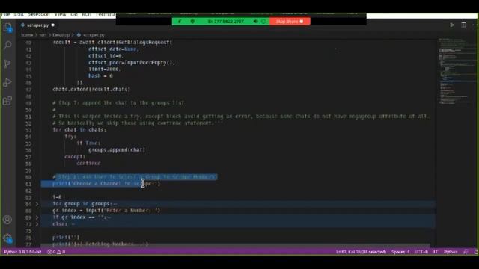Click the 'result = await client' line
The height and width of the screenshot is (269, 479).
point(112,43)
